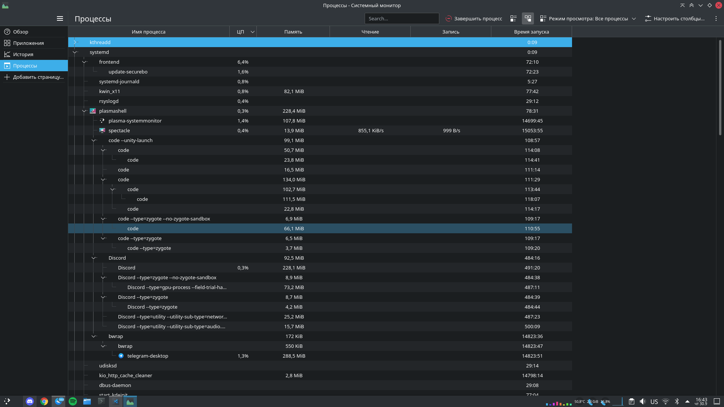Sort by Память column
The height and width of the screenshot is (407, 724).
(293, 32)
